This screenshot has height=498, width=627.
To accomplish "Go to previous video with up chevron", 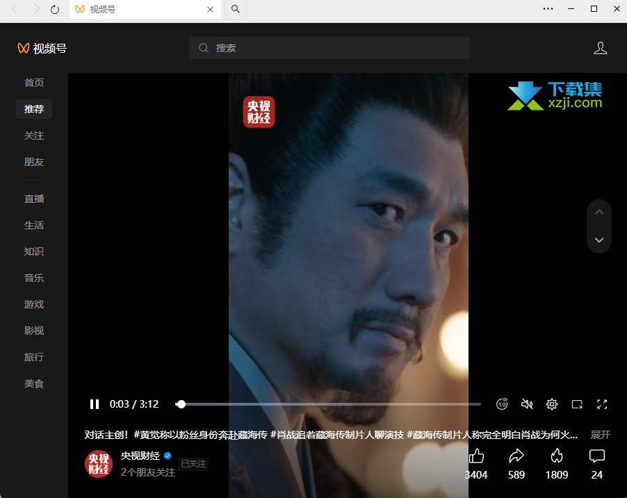I will coord(599,213).
